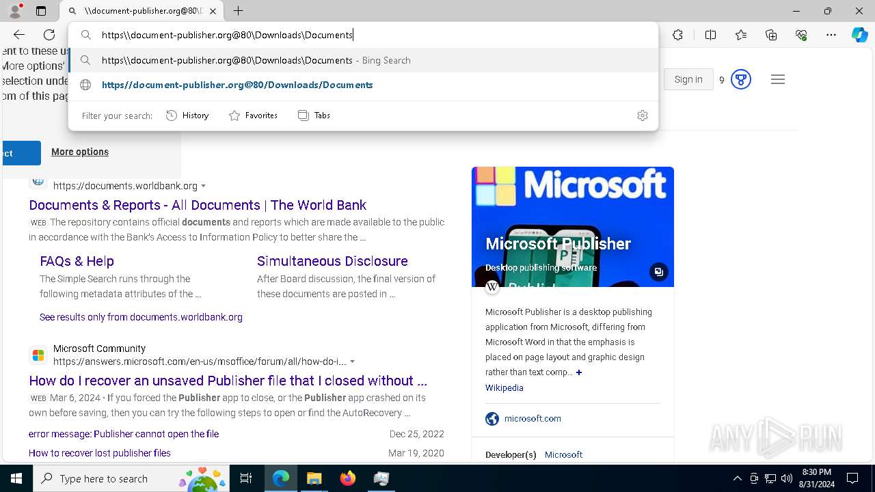Filter suggestions by History
This screenshot has width=875, height=492.
(x=187, y=115)
